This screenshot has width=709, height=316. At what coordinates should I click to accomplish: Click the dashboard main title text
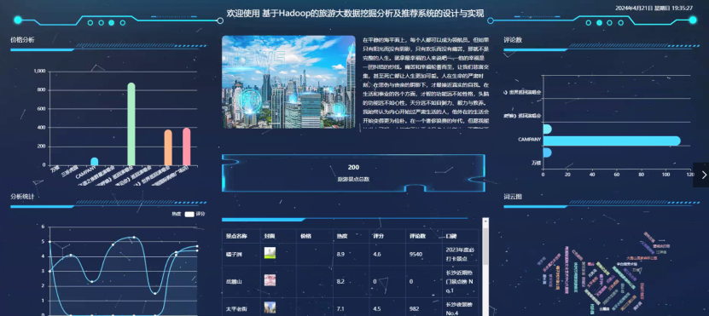355,13
